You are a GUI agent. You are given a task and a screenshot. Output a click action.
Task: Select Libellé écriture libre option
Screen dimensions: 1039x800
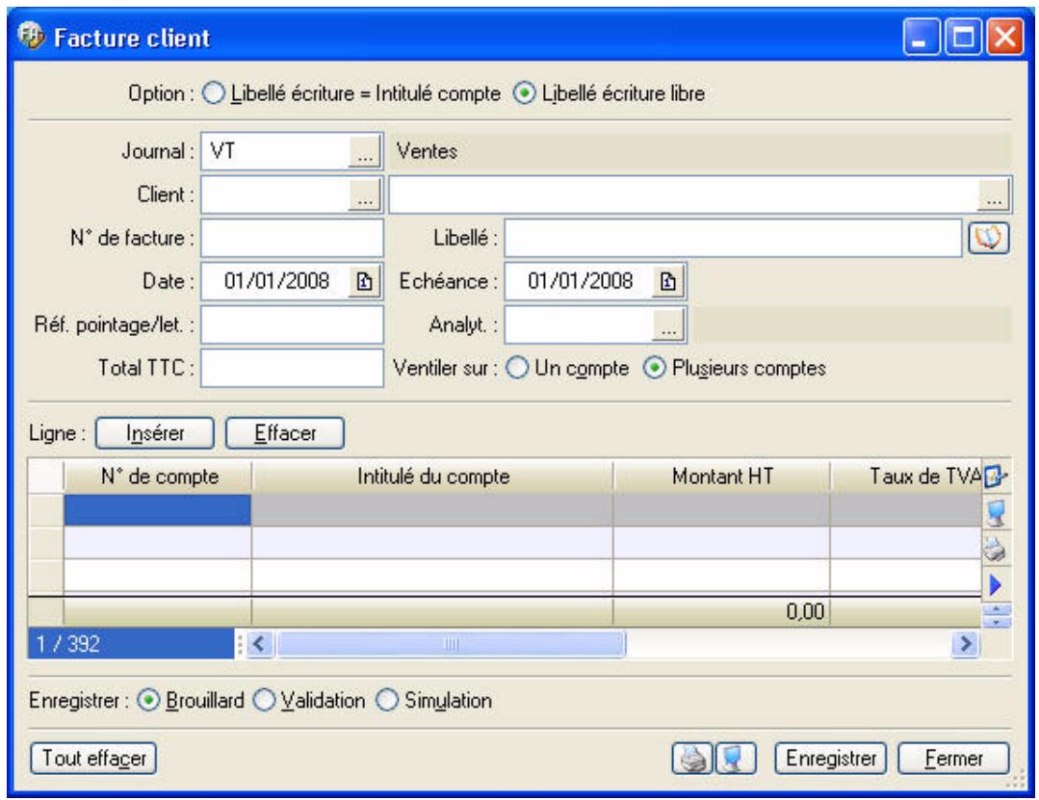pyautogui.click(x=524, y=93)
